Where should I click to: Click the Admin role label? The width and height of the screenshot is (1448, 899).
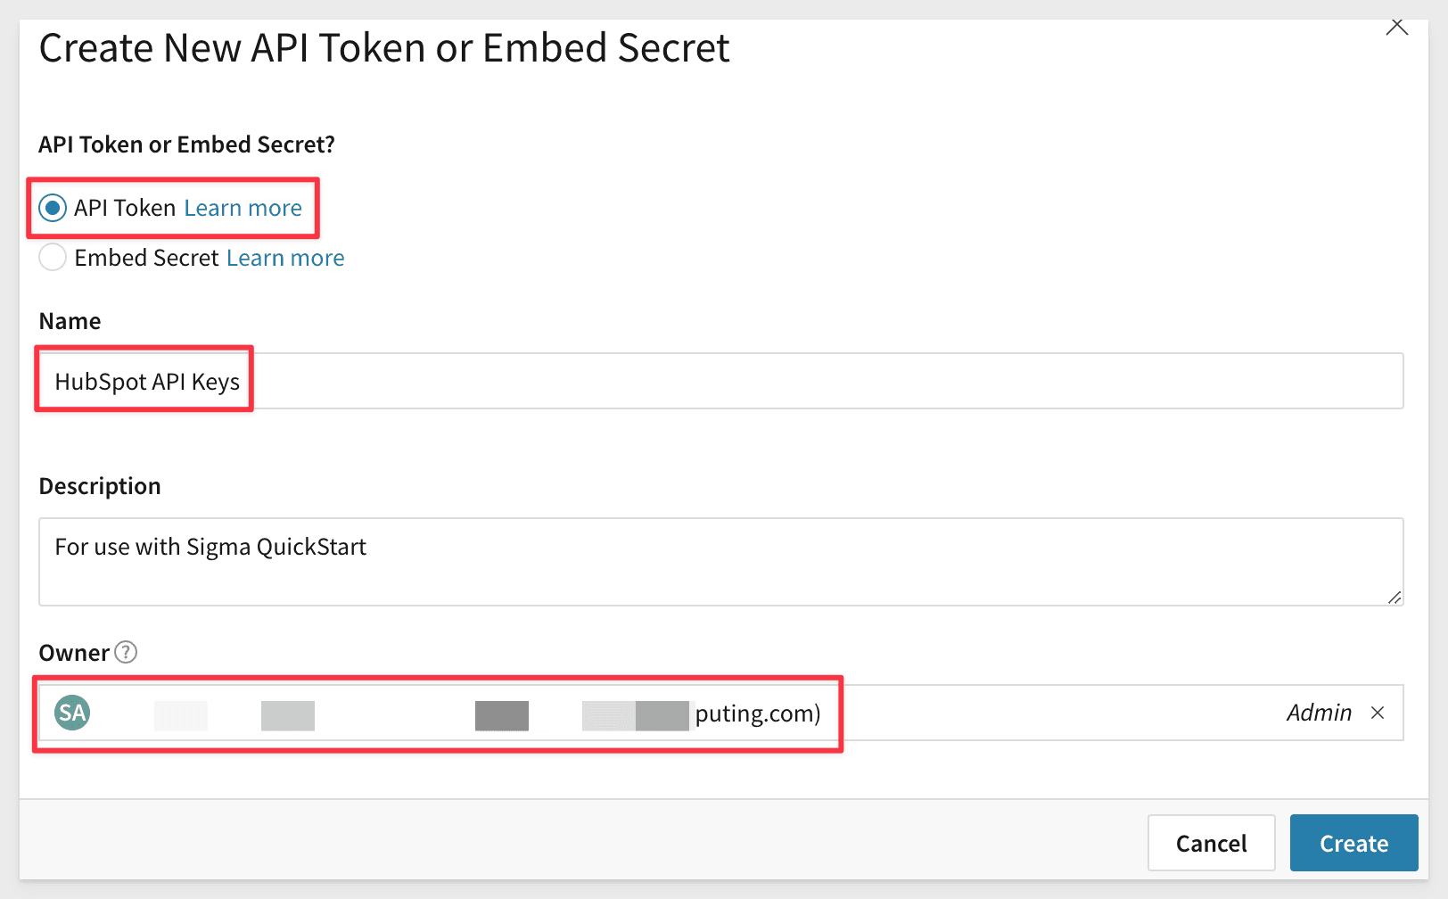(x=1319, y=713)
